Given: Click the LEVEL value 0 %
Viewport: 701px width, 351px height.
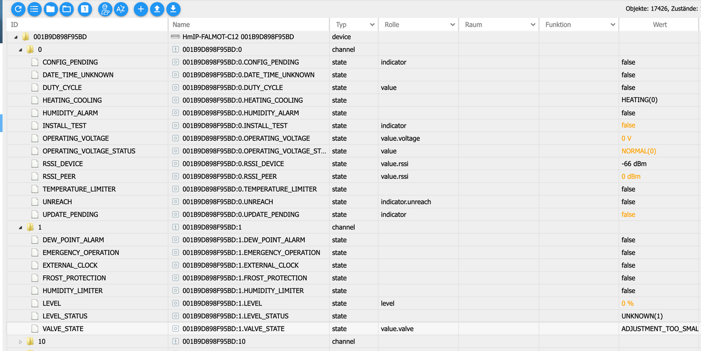Looking at the screenshot, I should click(627, 303).
